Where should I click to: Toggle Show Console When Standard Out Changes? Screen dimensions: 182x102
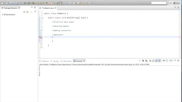(156, 61)
